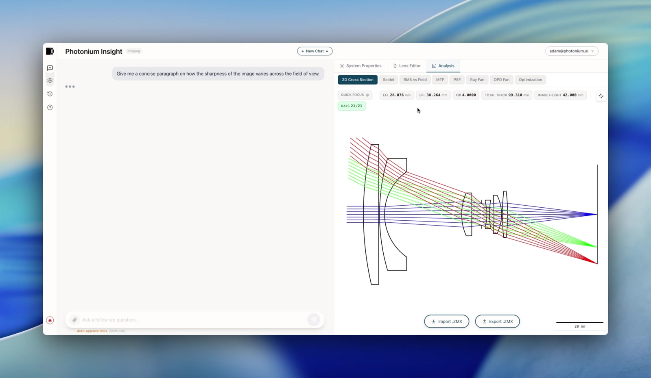Expand the New Chat dropdown
Image resolution: width=651 pixels, height=378 pixels.
tap(315, 51)
